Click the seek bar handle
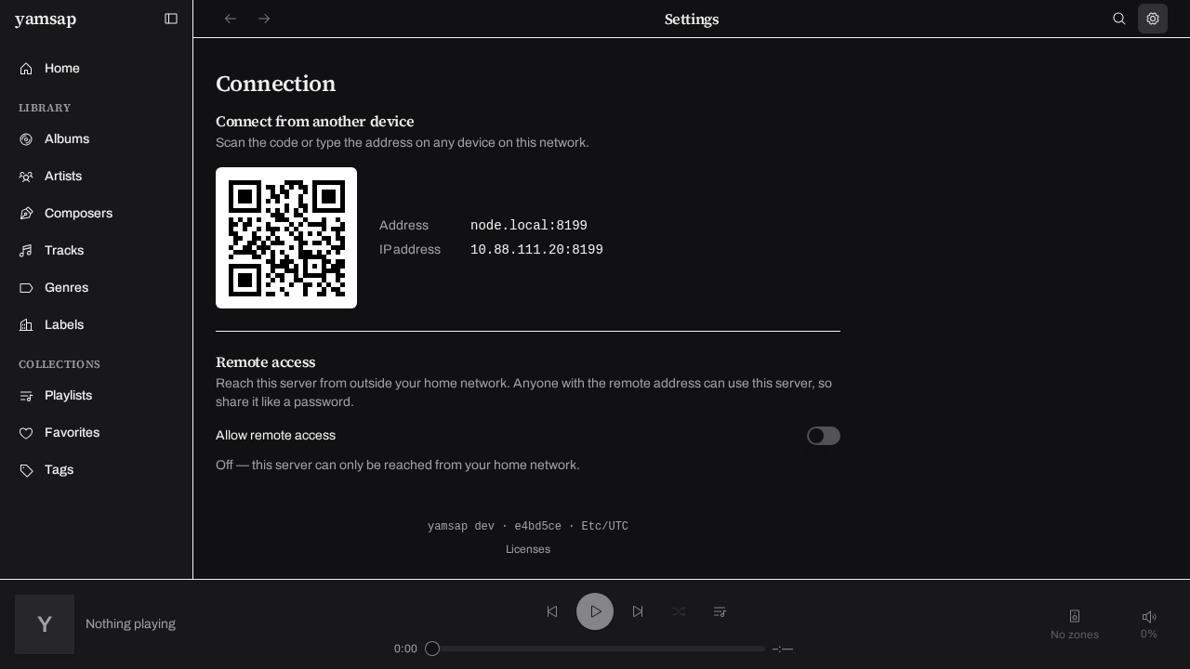Screen dimensions: 1190x669 coord(432,649)
